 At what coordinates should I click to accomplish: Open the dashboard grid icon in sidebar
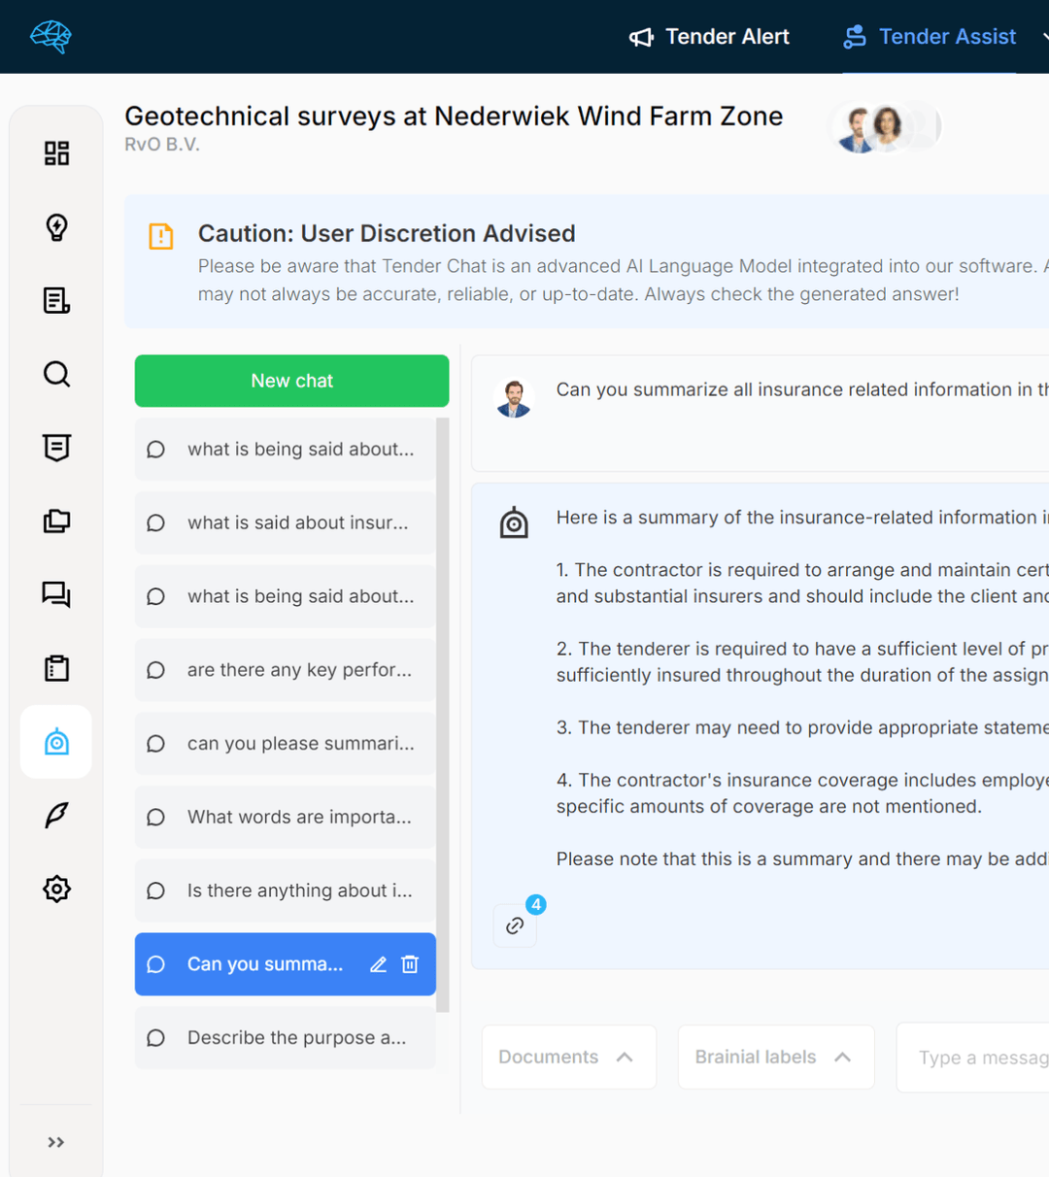[x=56, y=153]
